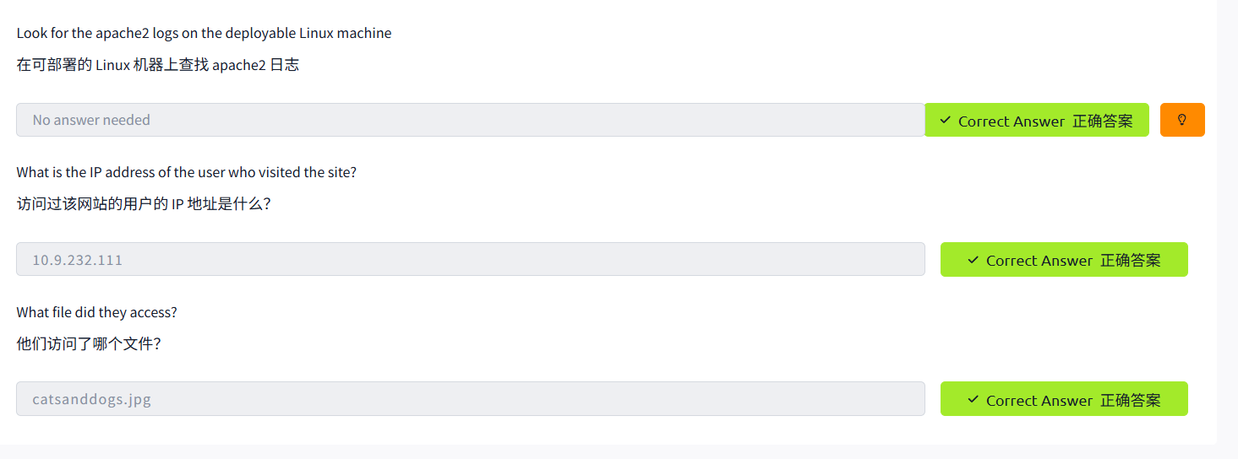1238x459 pixels.
Task: Select the catsanddogs.jpg answer field
Action: [470, 399]
